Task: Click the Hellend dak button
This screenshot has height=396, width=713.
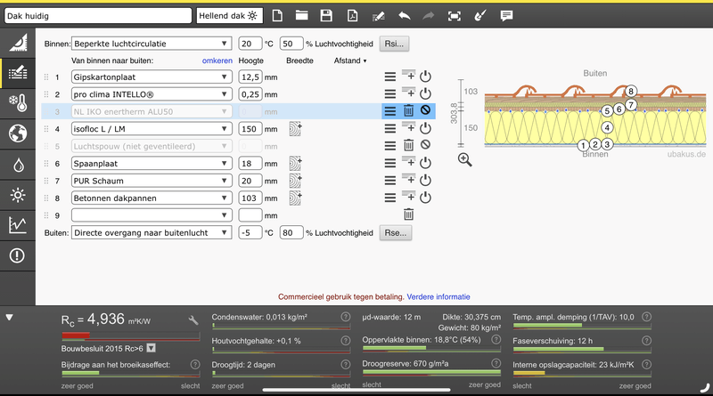Action: [x=229, y=15]
